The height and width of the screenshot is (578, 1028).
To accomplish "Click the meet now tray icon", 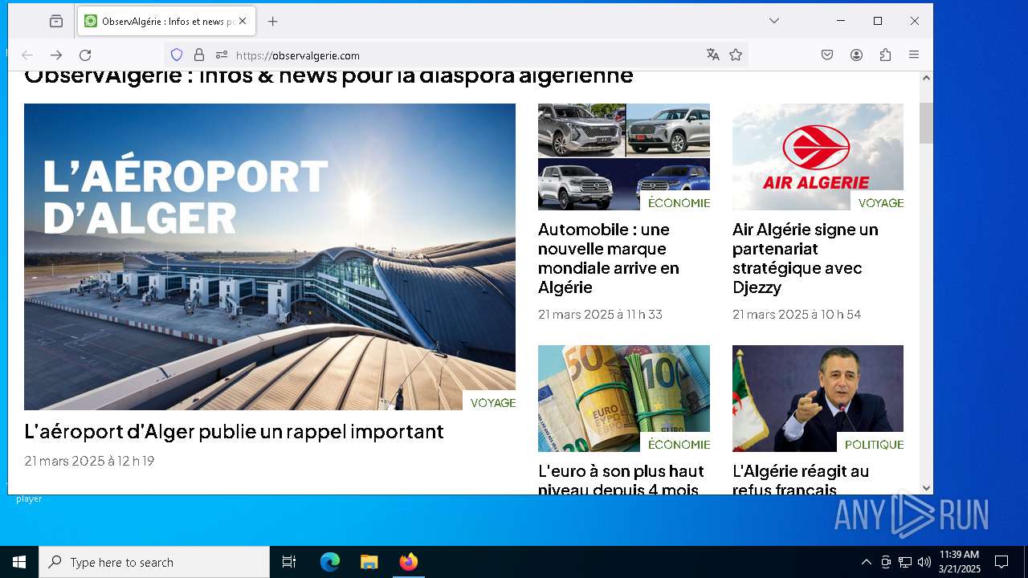I will (x=886, y=562).
